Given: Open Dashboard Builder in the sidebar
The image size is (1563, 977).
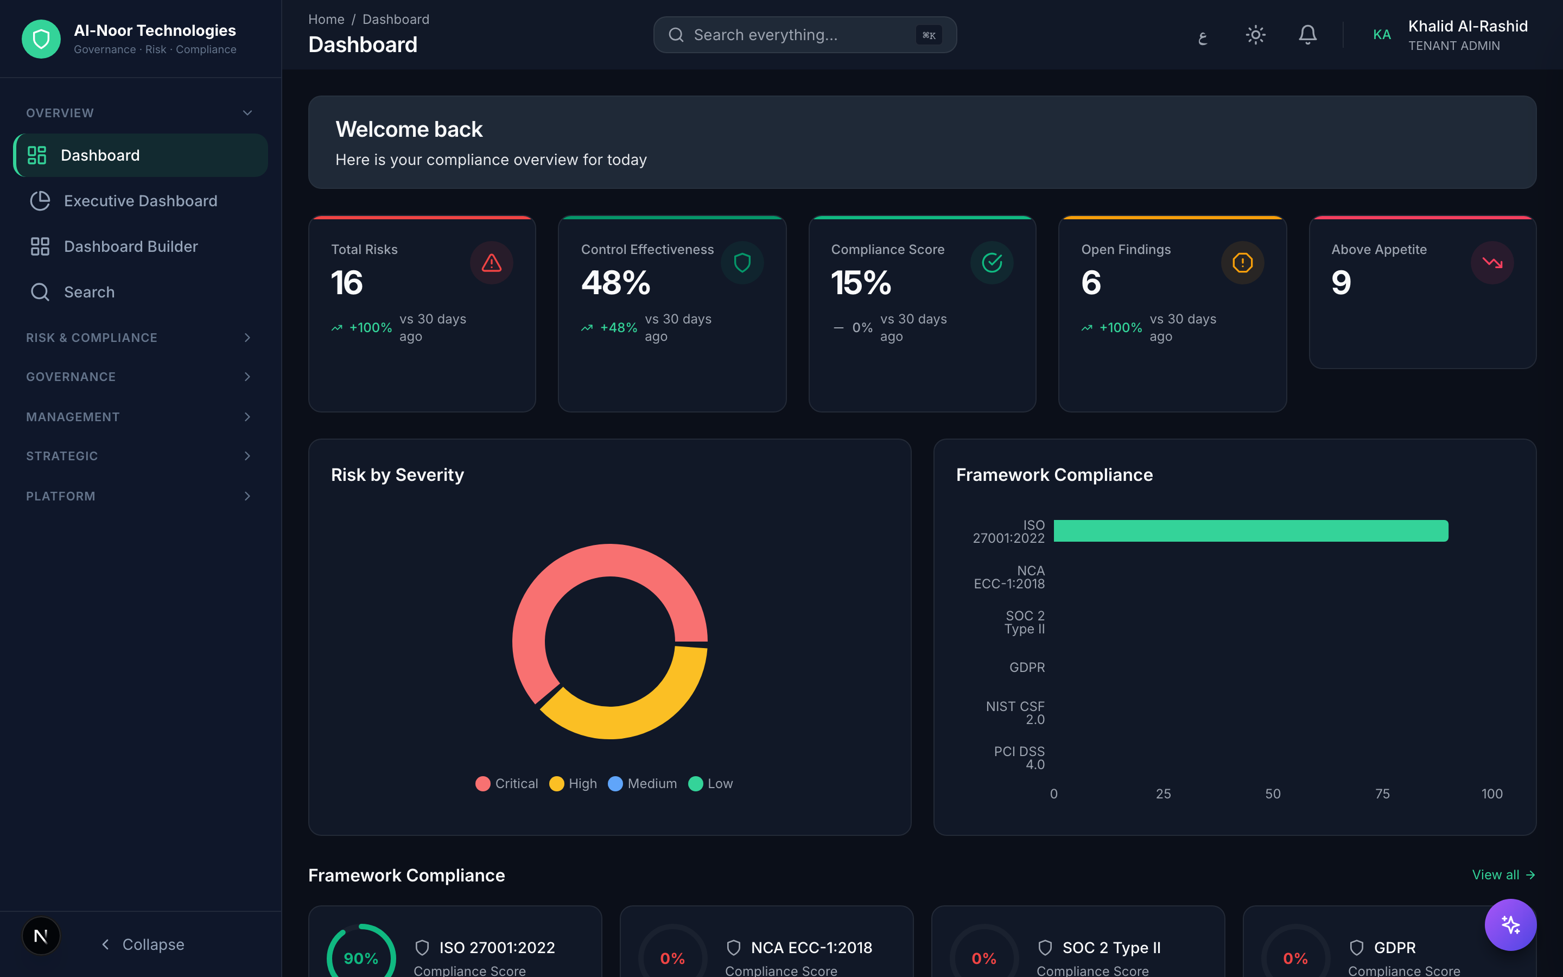Looking at the screenshot, I should click(130, 246).
